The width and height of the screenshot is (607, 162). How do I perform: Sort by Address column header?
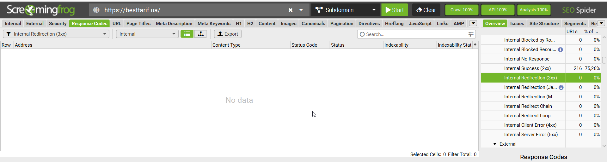[x=112, y=45]
